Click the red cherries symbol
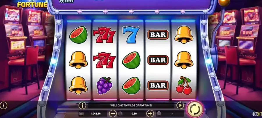262x118 pixels. tap(184, 86)
